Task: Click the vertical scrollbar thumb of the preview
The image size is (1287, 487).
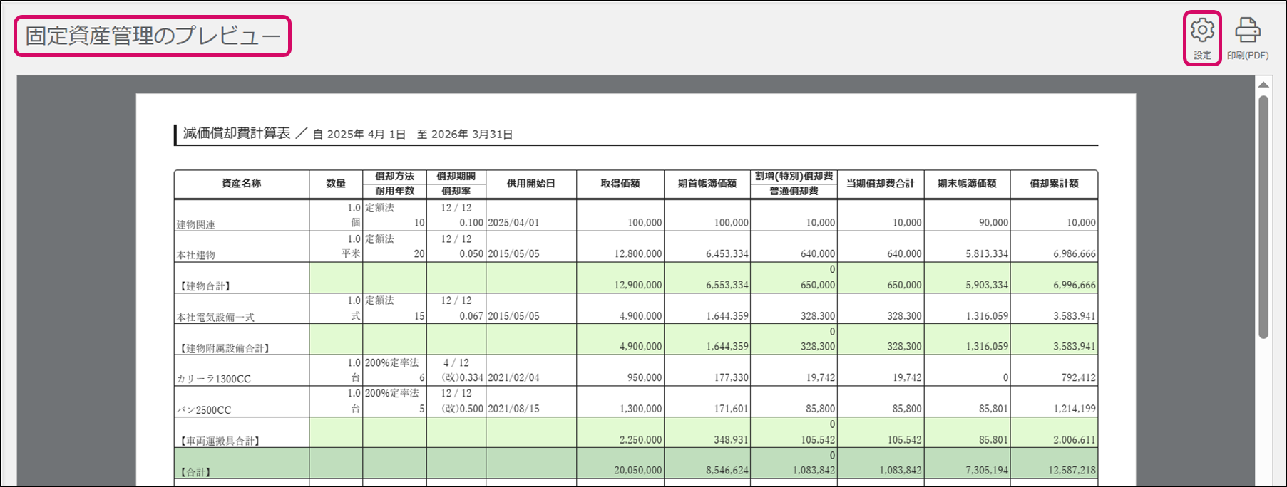Action: point(1263,214)
